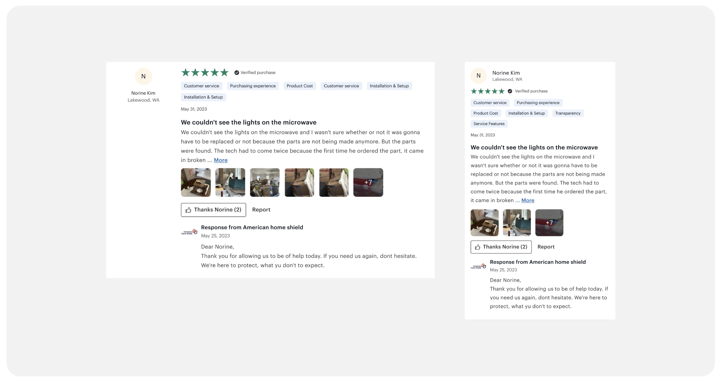Viewport: 721px width, 382px height.
Task: Select the Service Features tag
Action: coord(489,124)
